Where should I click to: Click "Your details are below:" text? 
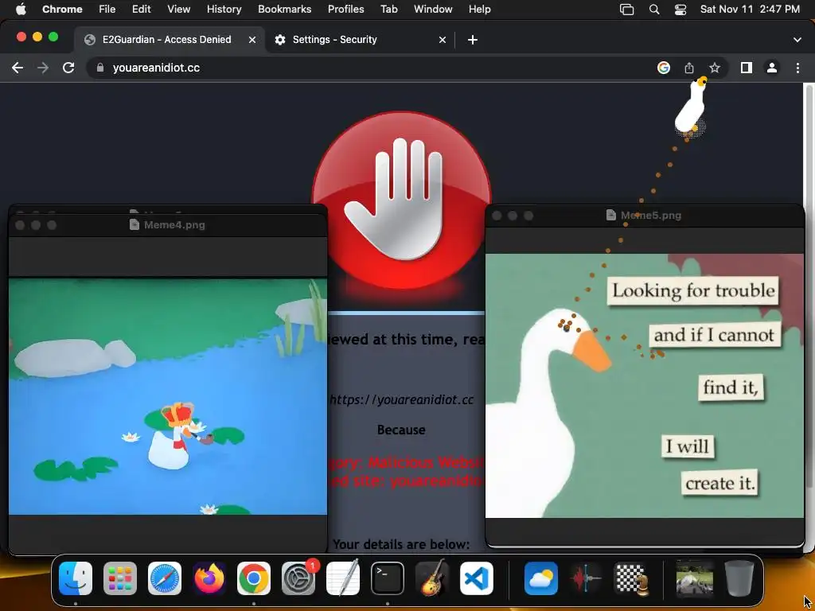tap(401, 544)
